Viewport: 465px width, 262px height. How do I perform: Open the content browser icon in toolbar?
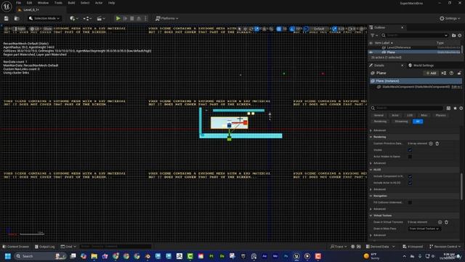[x=17, y=18]
